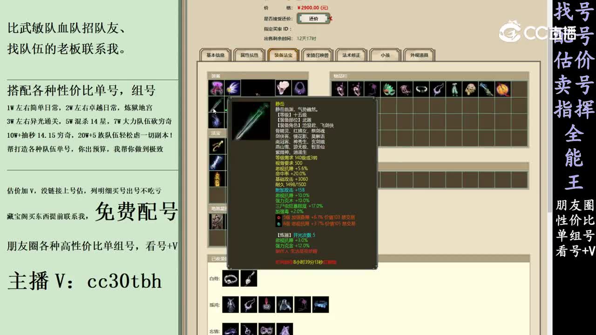The width and height of the screenshot is (596, 335).
Task: Click the 还价 bargain button
Action: point(313,19)
